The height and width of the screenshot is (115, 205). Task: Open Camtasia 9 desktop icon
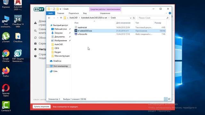[x=6, y=106]
